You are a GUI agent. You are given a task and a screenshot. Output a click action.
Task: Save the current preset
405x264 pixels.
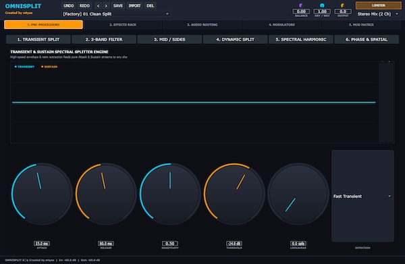(x=118, y=5)
